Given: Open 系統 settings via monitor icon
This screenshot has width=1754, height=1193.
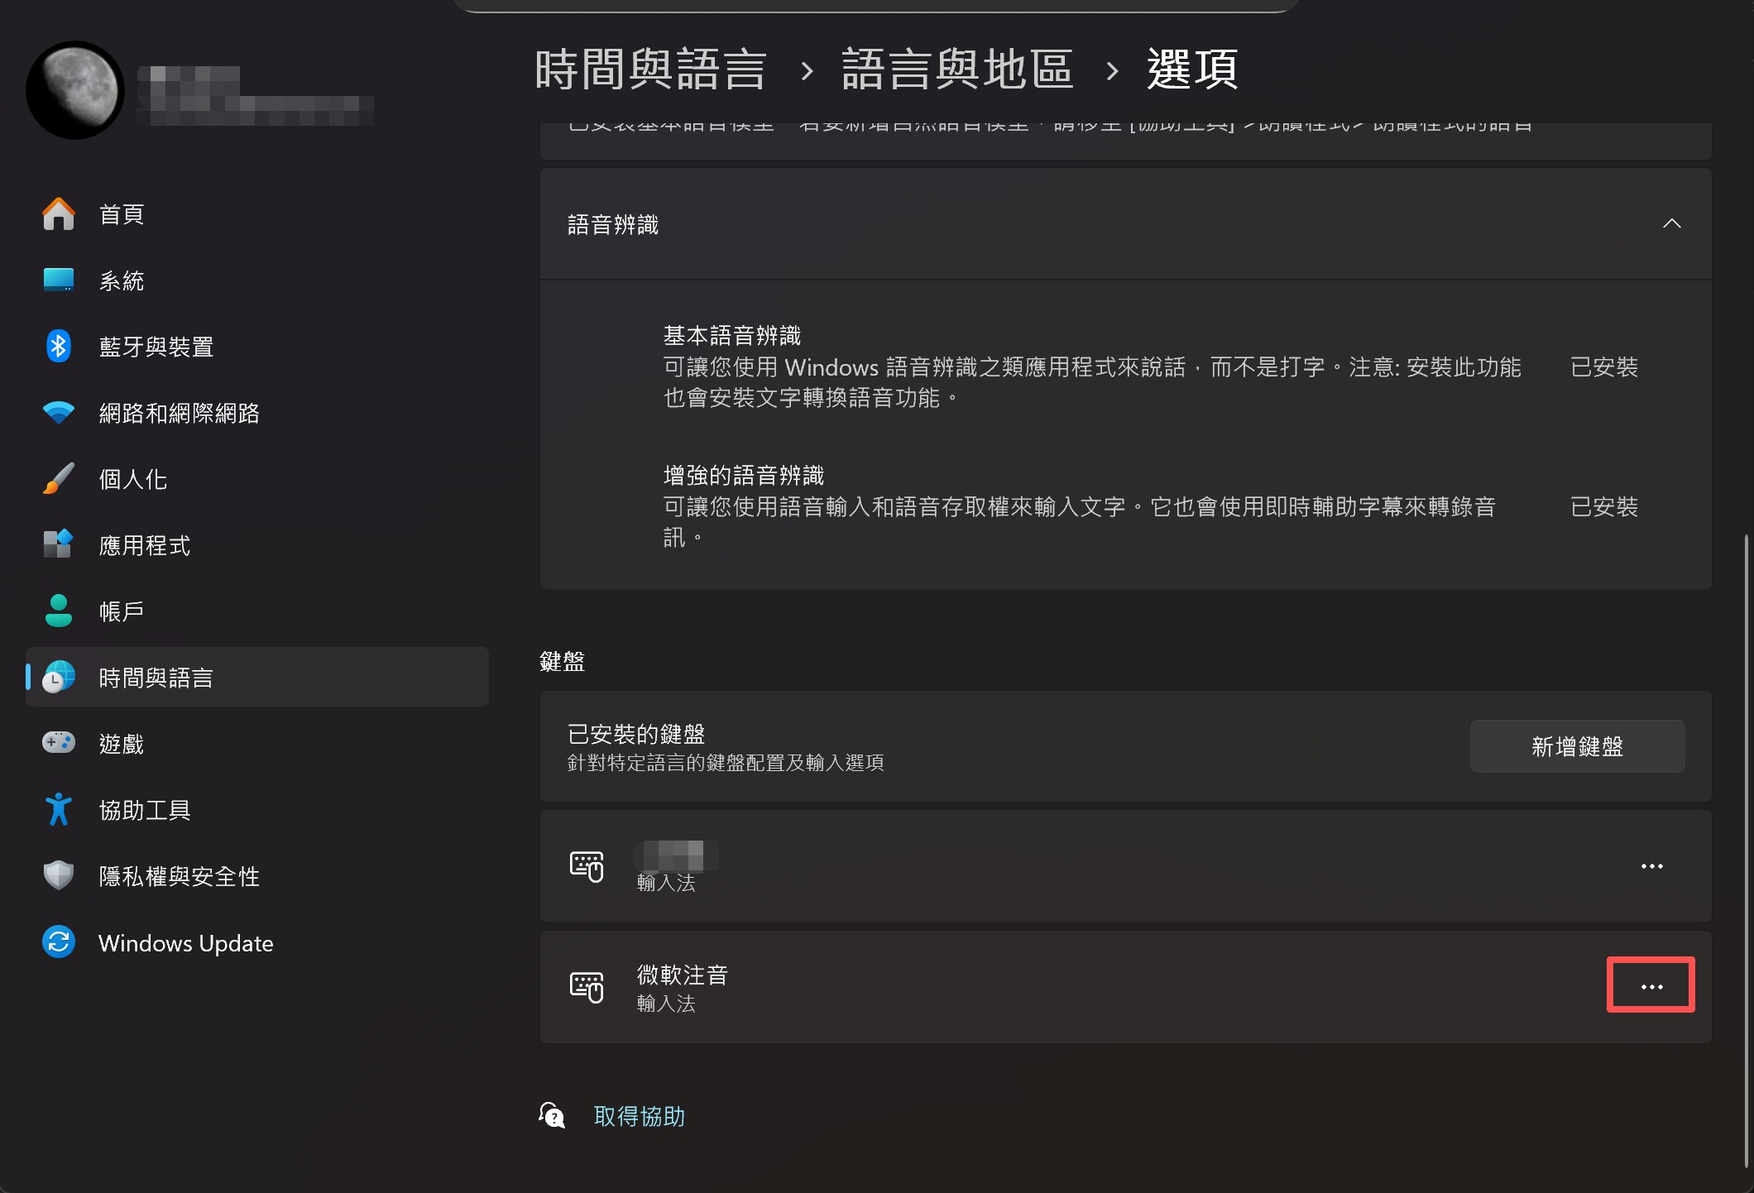Looking at the screenshot, I should coord(59,280).
